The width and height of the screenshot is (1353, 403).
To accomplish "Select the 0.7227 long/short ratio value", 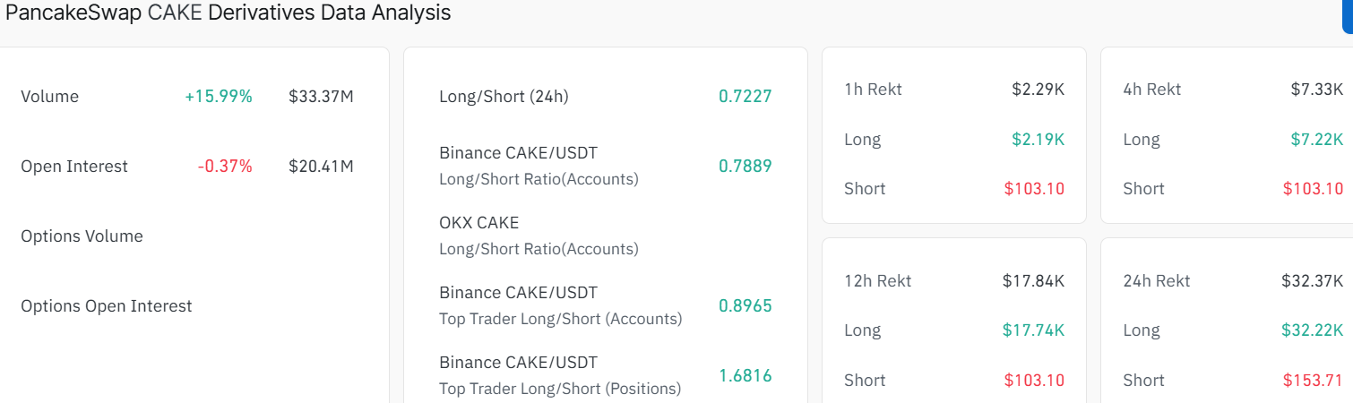I will pyautogui.click(x=745, y=97).
